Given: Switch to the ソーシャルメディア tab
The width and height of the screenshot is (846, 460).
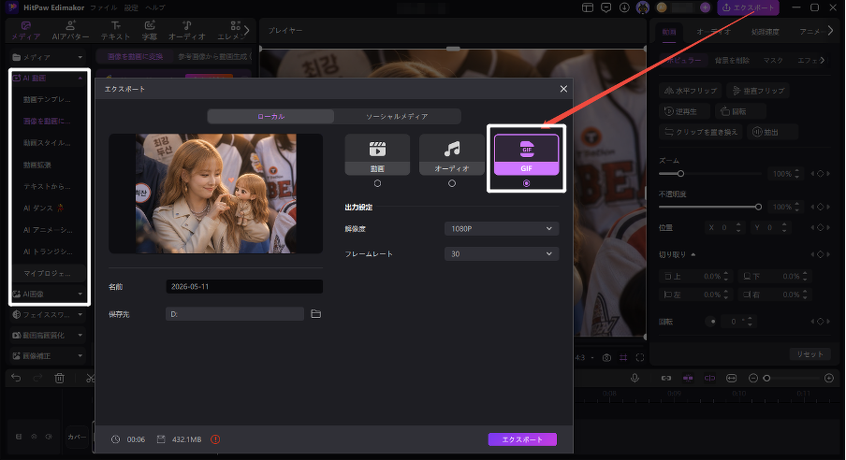Looking at the screenshot, I should [397, 117].
